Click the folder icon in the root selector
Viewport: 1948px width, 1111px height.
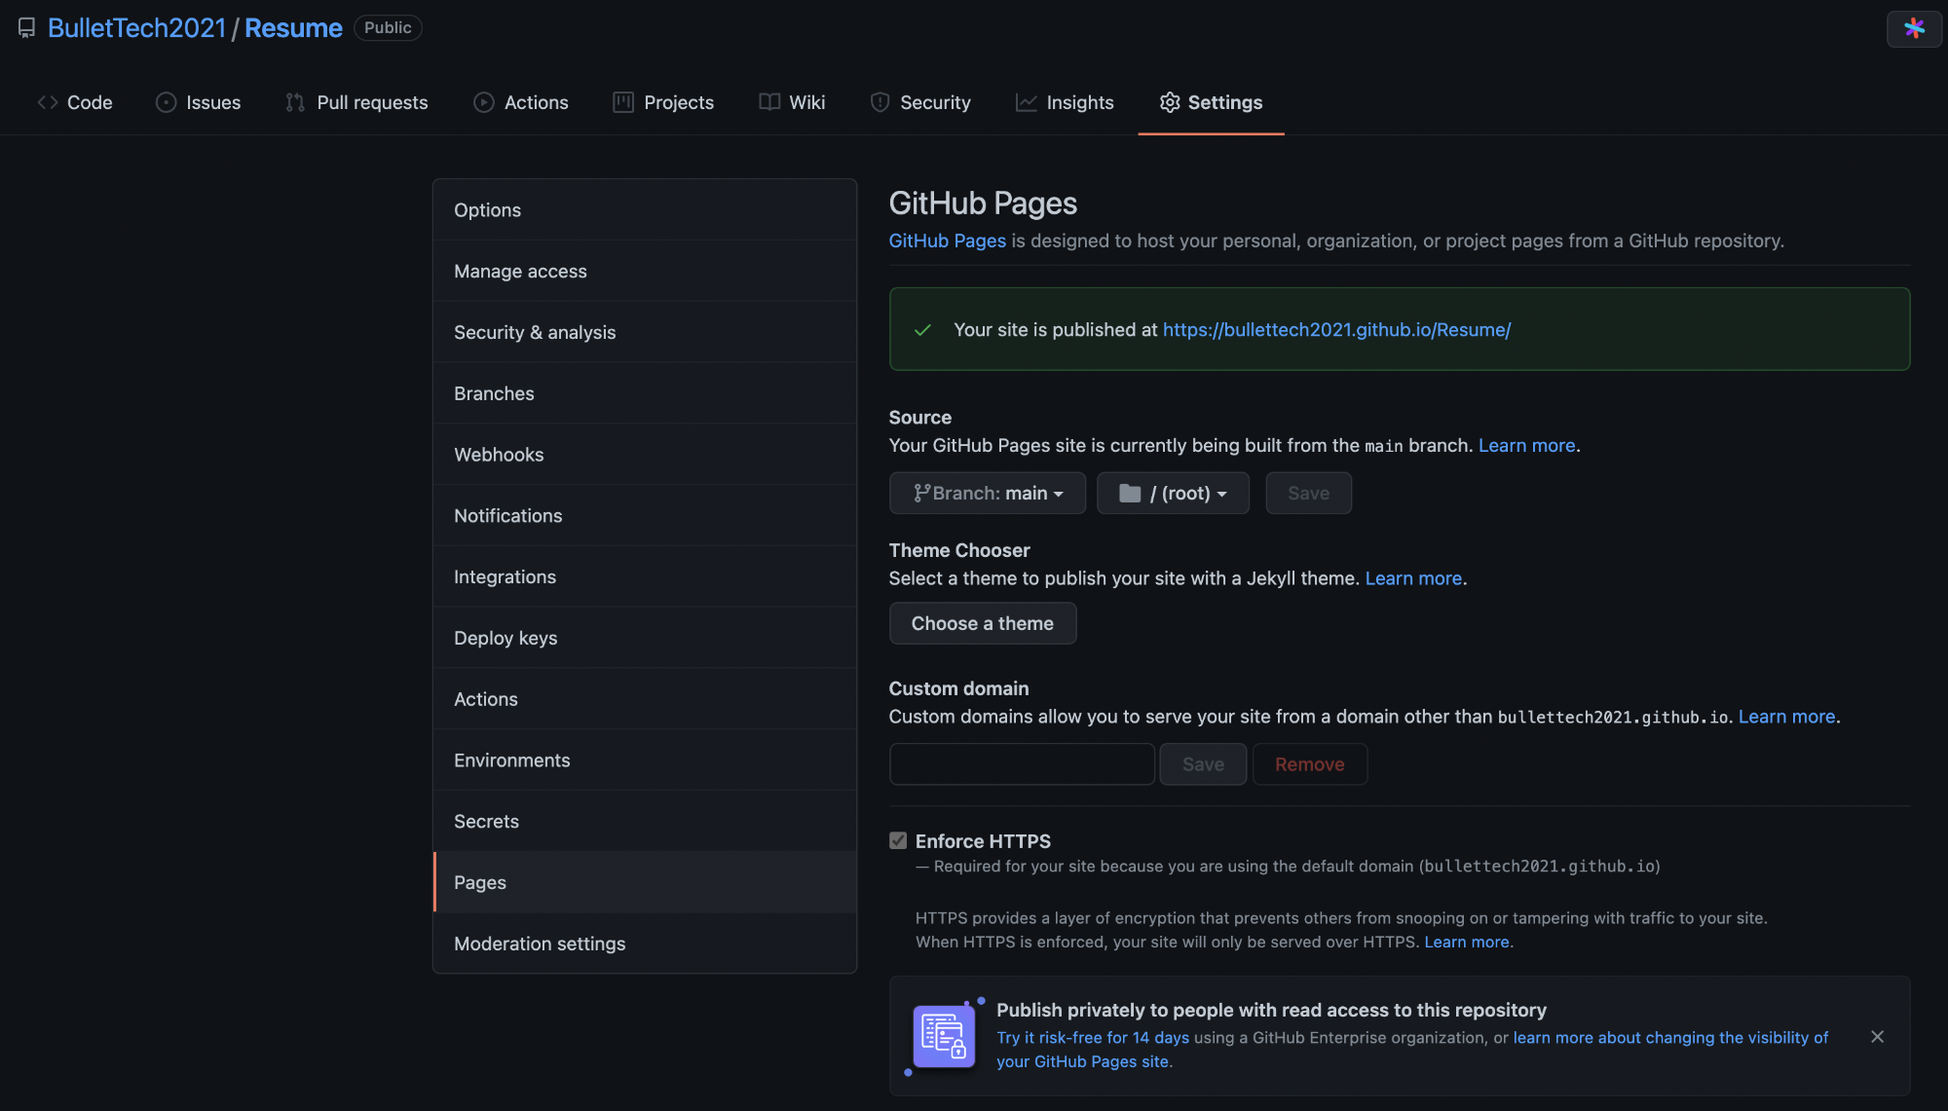tap(1130, 493)
